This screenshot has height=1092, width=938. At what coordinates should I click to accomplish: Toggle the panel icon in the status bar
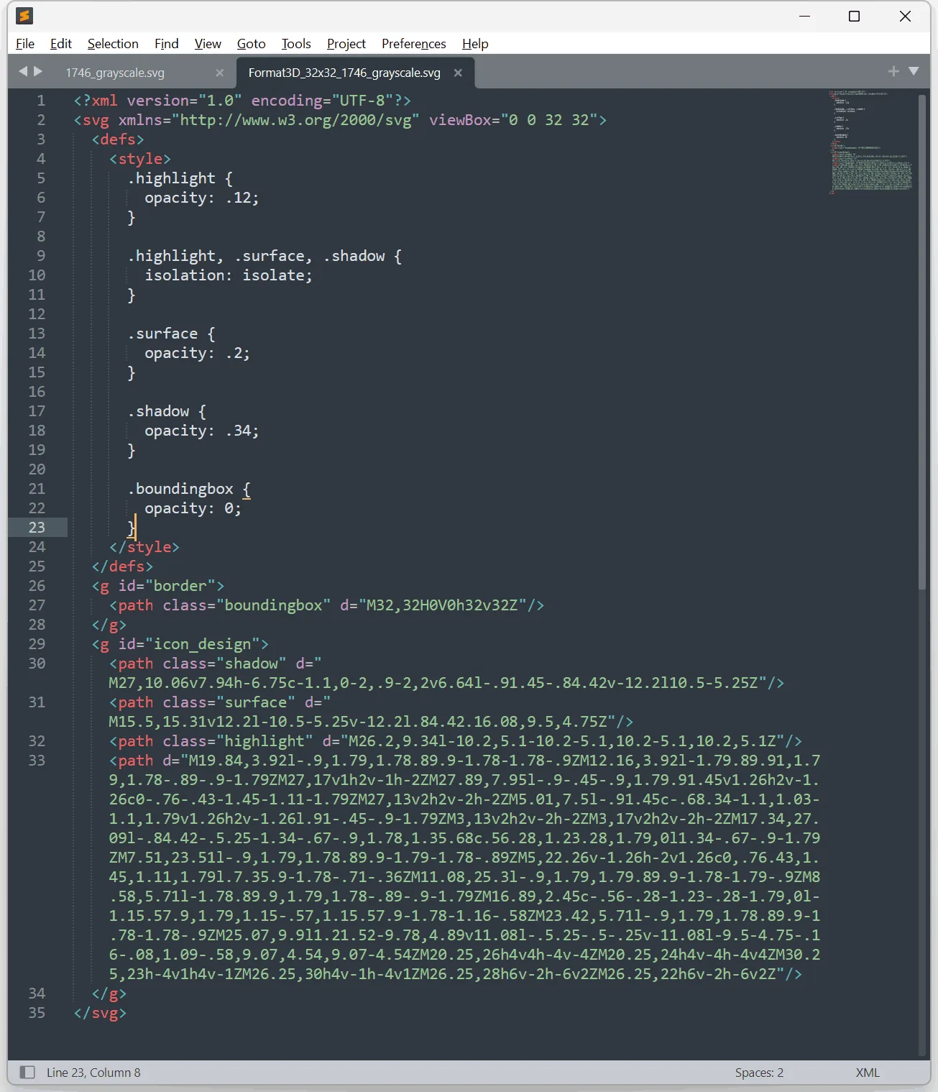[27, 1072]
